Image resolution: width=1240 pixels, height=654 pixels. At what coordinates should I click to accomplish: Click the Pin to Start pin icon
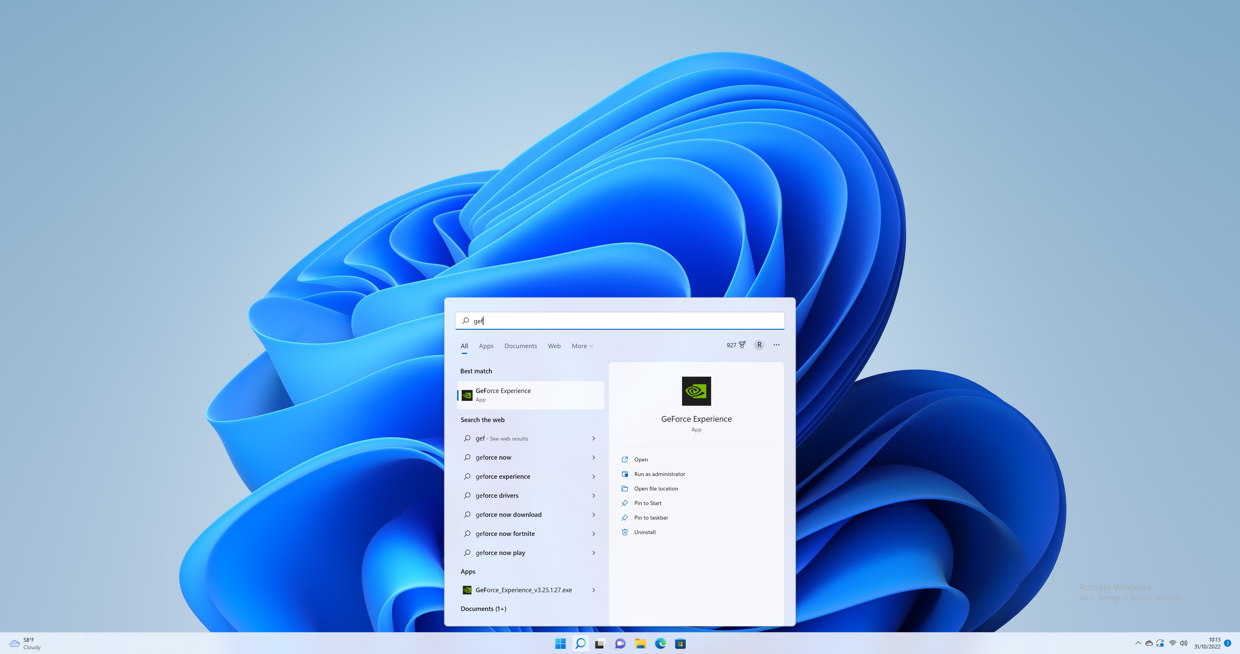625,503
